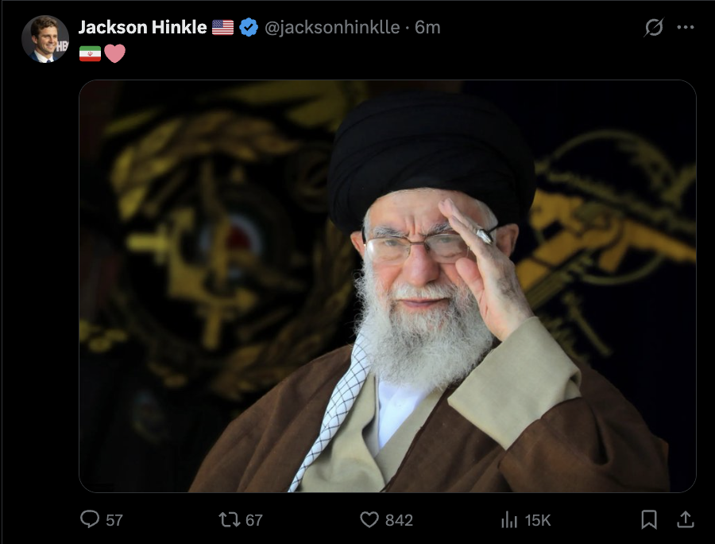Viewport: 715px width, 544px height.
Task: Open the share upload arrow icon
Action: tap(685, 519)
